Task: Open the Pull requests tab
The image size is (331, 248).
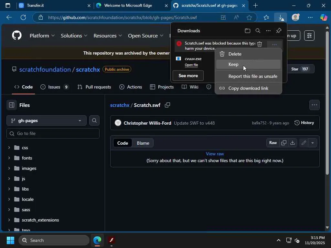Action: pyautogui.click(x=94, y=87)
